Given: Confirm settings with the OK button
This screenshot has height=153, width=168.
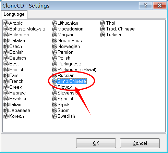Looking at the screenshot, I should (96, 143).
